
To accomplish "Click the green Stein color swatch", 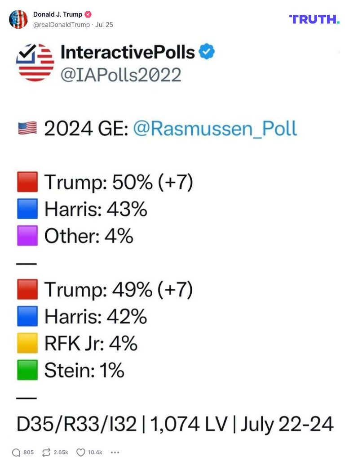I will coord(27,370).
